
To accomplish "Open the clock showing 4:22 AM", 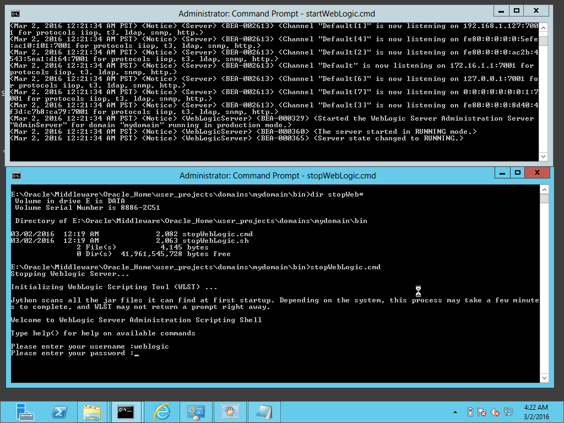I will pyautogui.click(x=536, y=411).
